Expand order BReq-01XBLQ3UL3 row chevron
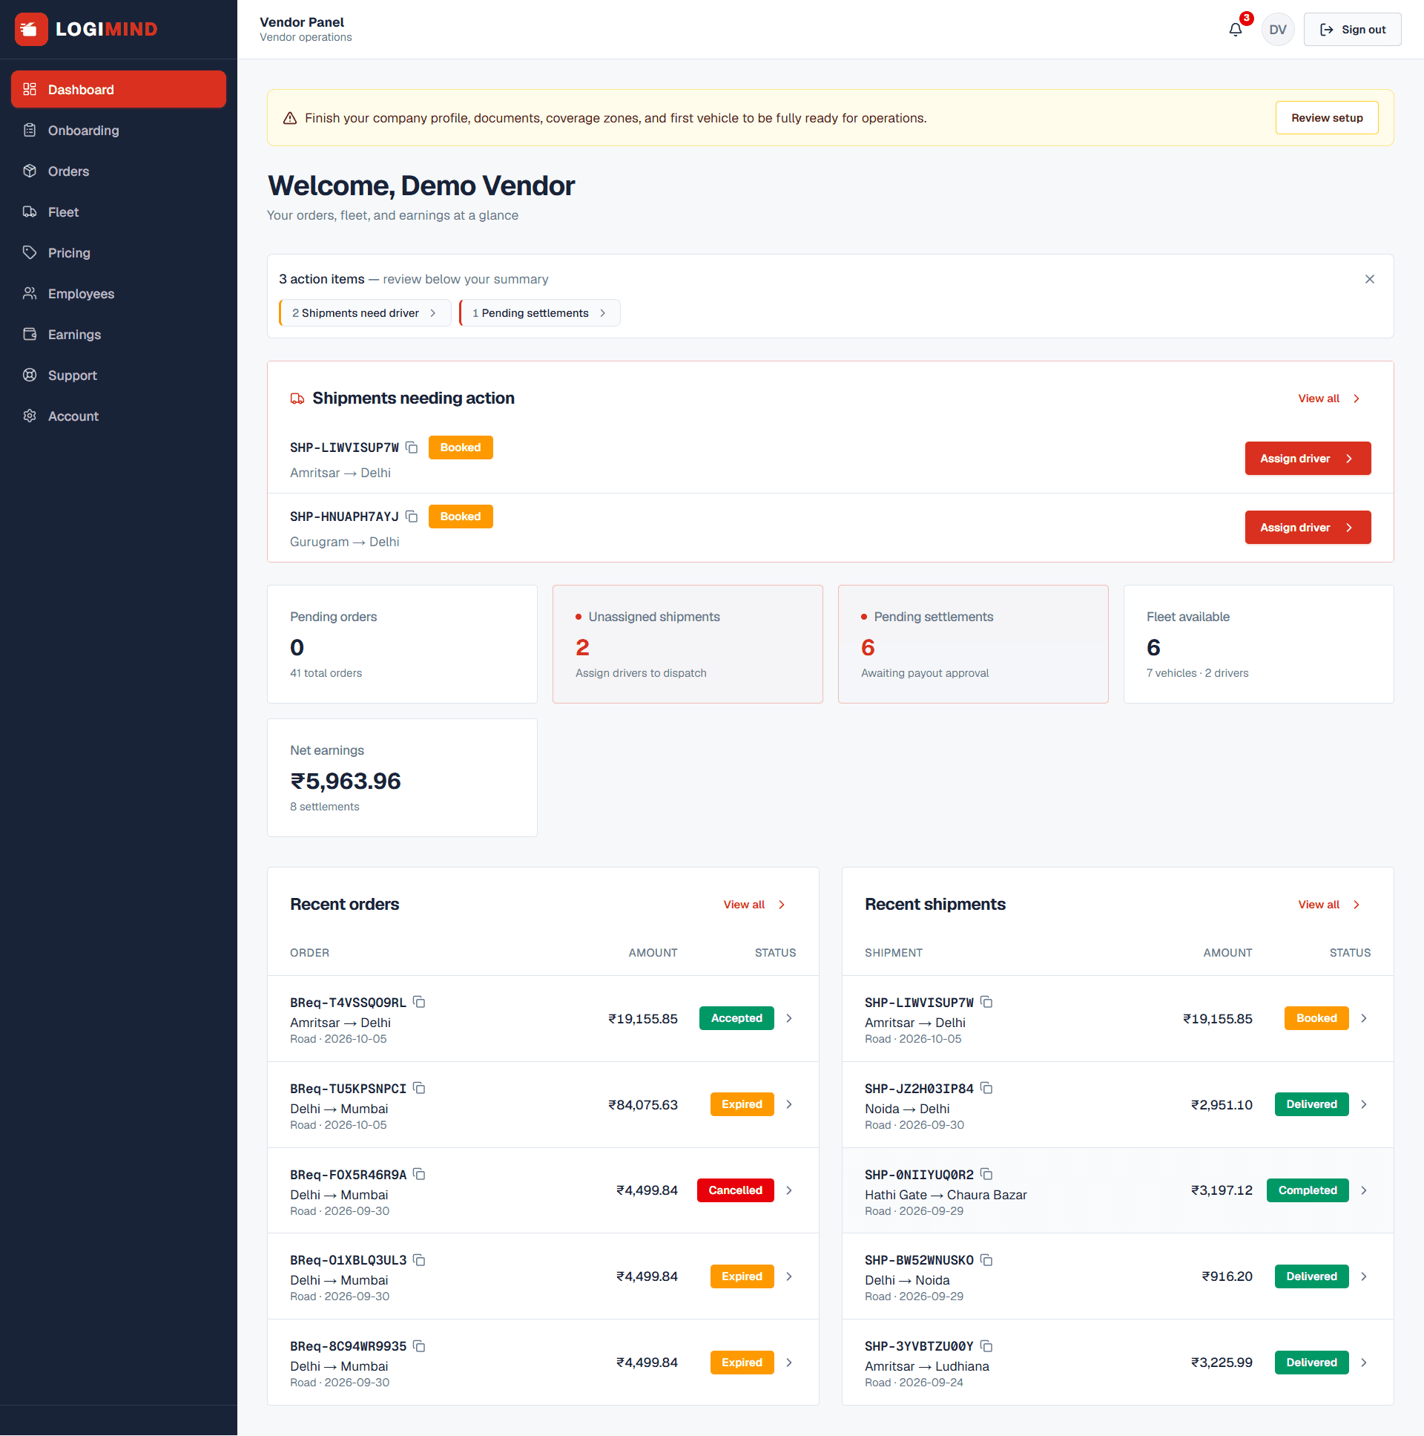This screenshot has width=1424, height=1436. click(789, 1276)
